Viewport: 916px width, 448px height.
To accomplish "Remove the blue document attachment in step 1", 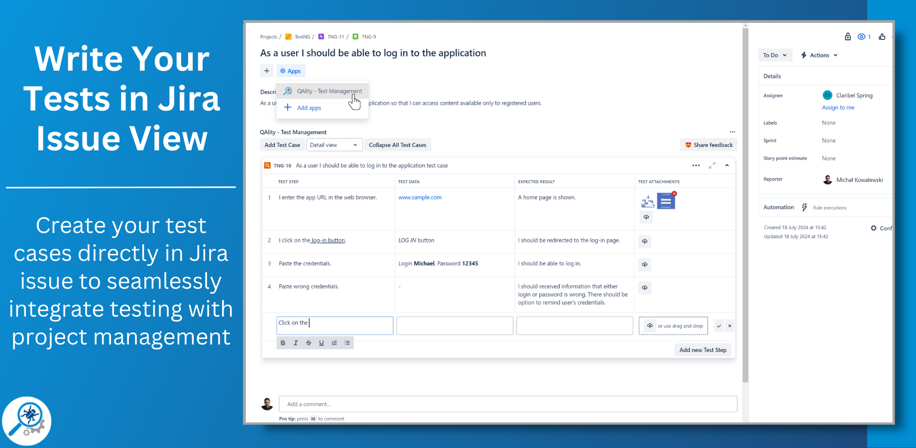I will 675,194.
